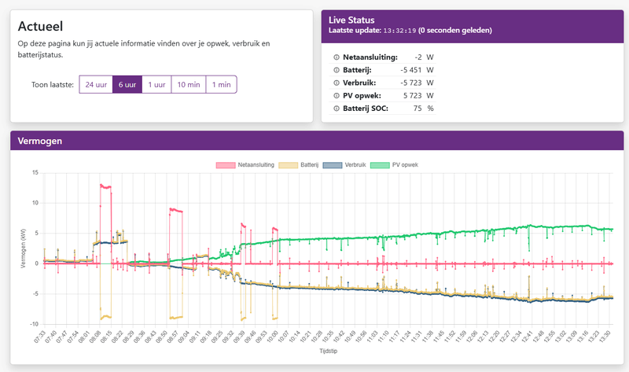This screenshot has width=629, height=372.
Task: Click the 10:00 tick on time axis
Action: click(x=272, y=337)
